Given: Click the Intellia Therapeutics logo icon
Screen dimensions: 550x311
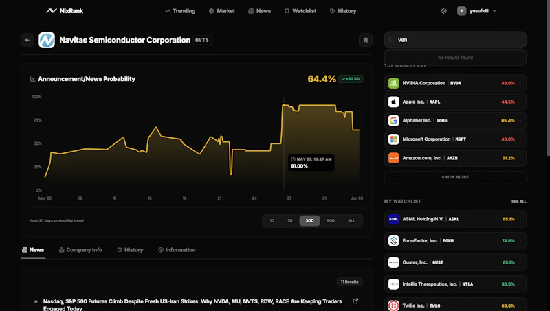Looking at the screenshot, I should coord(393,284).
